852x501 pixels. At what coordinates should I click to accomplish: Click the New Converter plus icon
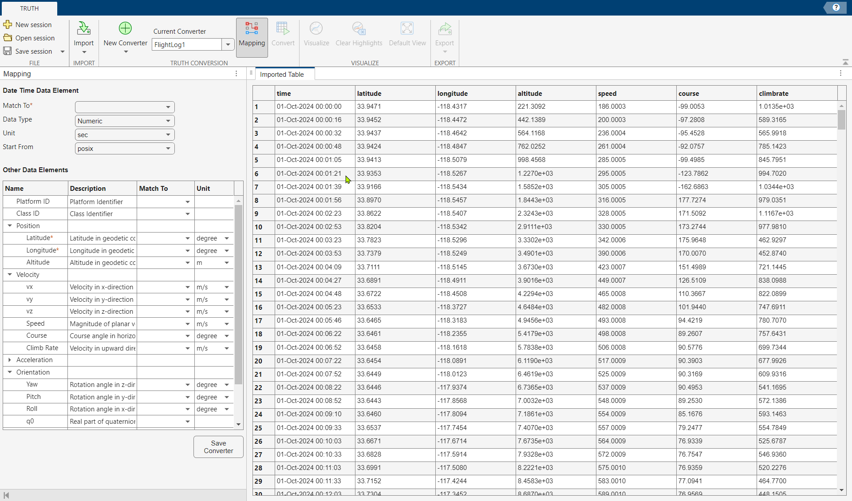125,28
